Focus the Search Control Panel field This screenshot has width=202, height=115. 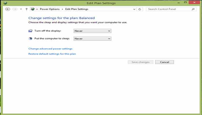pyautogui.click(x=169, y=9)
